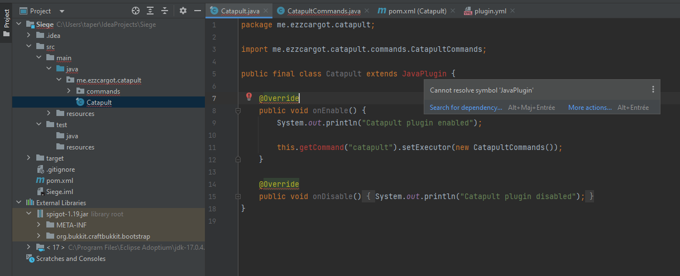Click the JavaPlugin symbol in the class declaration

coord(424,74)
